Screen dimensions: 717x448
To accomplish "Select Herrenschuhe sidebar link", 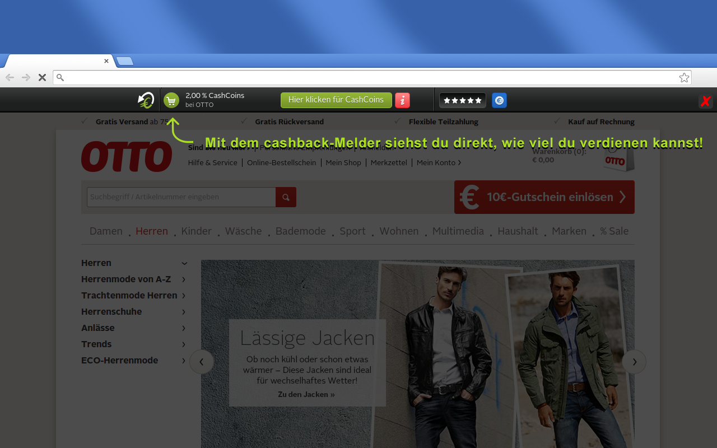I will click(111, 311).
